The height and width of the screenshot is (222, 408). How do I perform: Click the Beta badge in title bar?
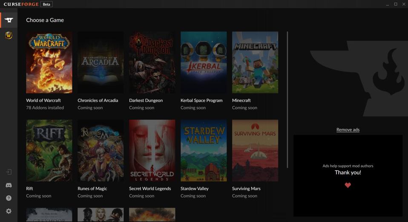[46, 4]
